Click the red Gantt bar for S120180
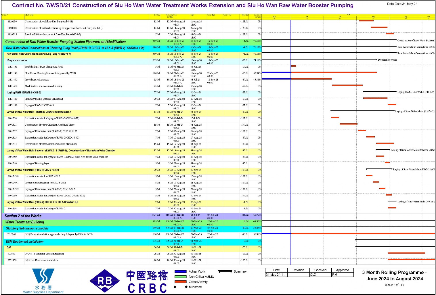436x295 pixels. click(366, 21)
